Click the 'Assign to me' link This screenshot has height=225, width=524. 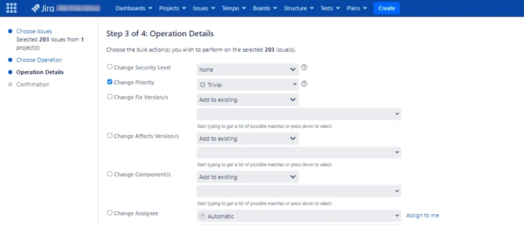click(x=422, y=215)
